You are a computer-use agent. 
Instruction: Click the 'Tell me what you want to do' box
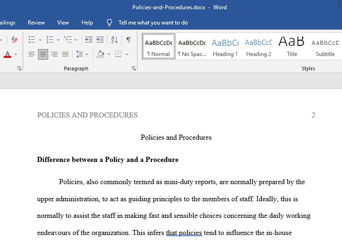(153, 23)
